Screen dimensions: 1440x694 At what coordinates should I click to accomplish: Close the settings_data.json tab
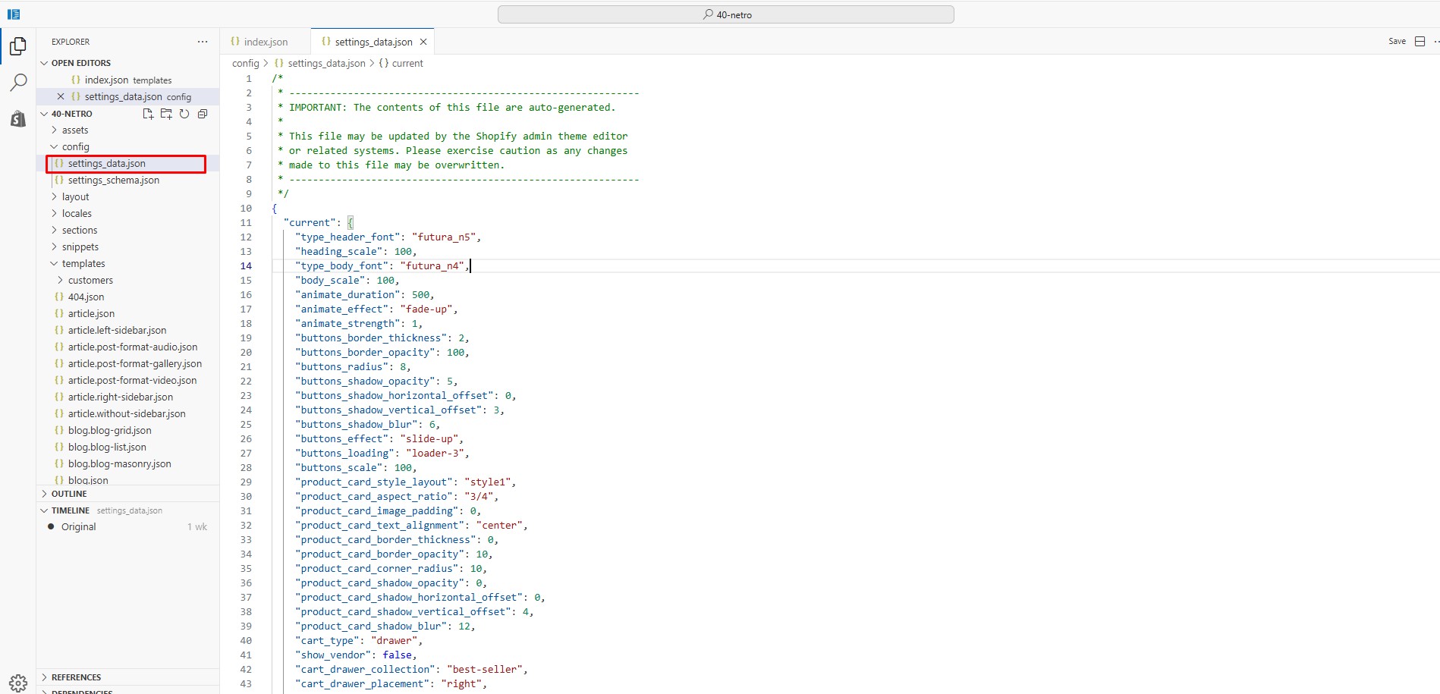(x=423, y=42)
